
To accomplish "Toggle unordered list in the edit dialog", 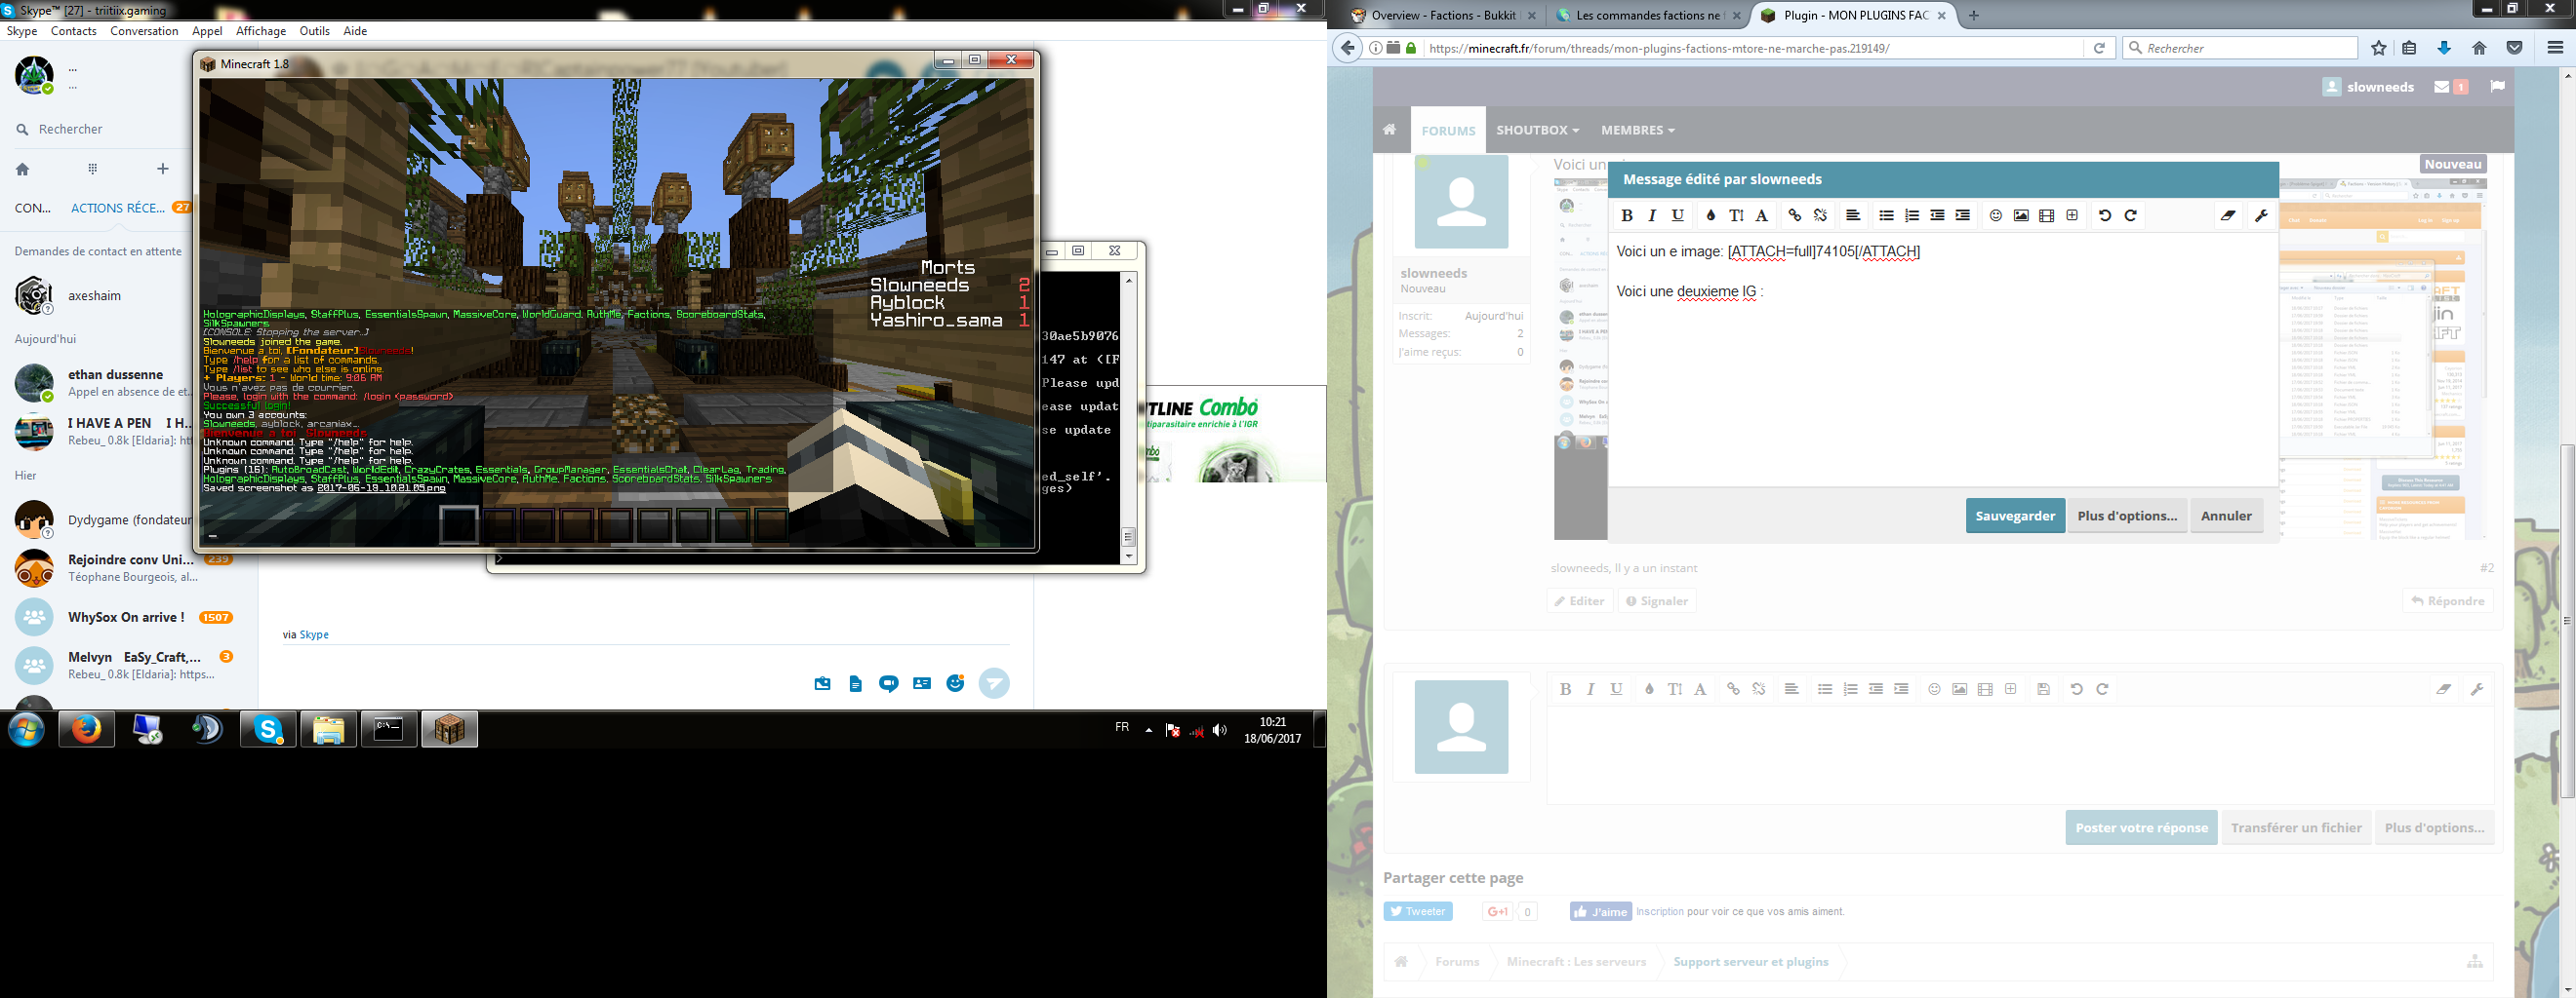I will (1886, 215).
